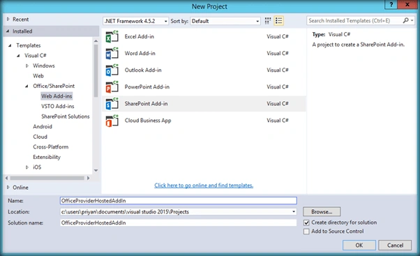The width and height of the screenshot is (420, 256).
Task: Enable Add to Source Control checkbox
Action: tap(306, 232)
